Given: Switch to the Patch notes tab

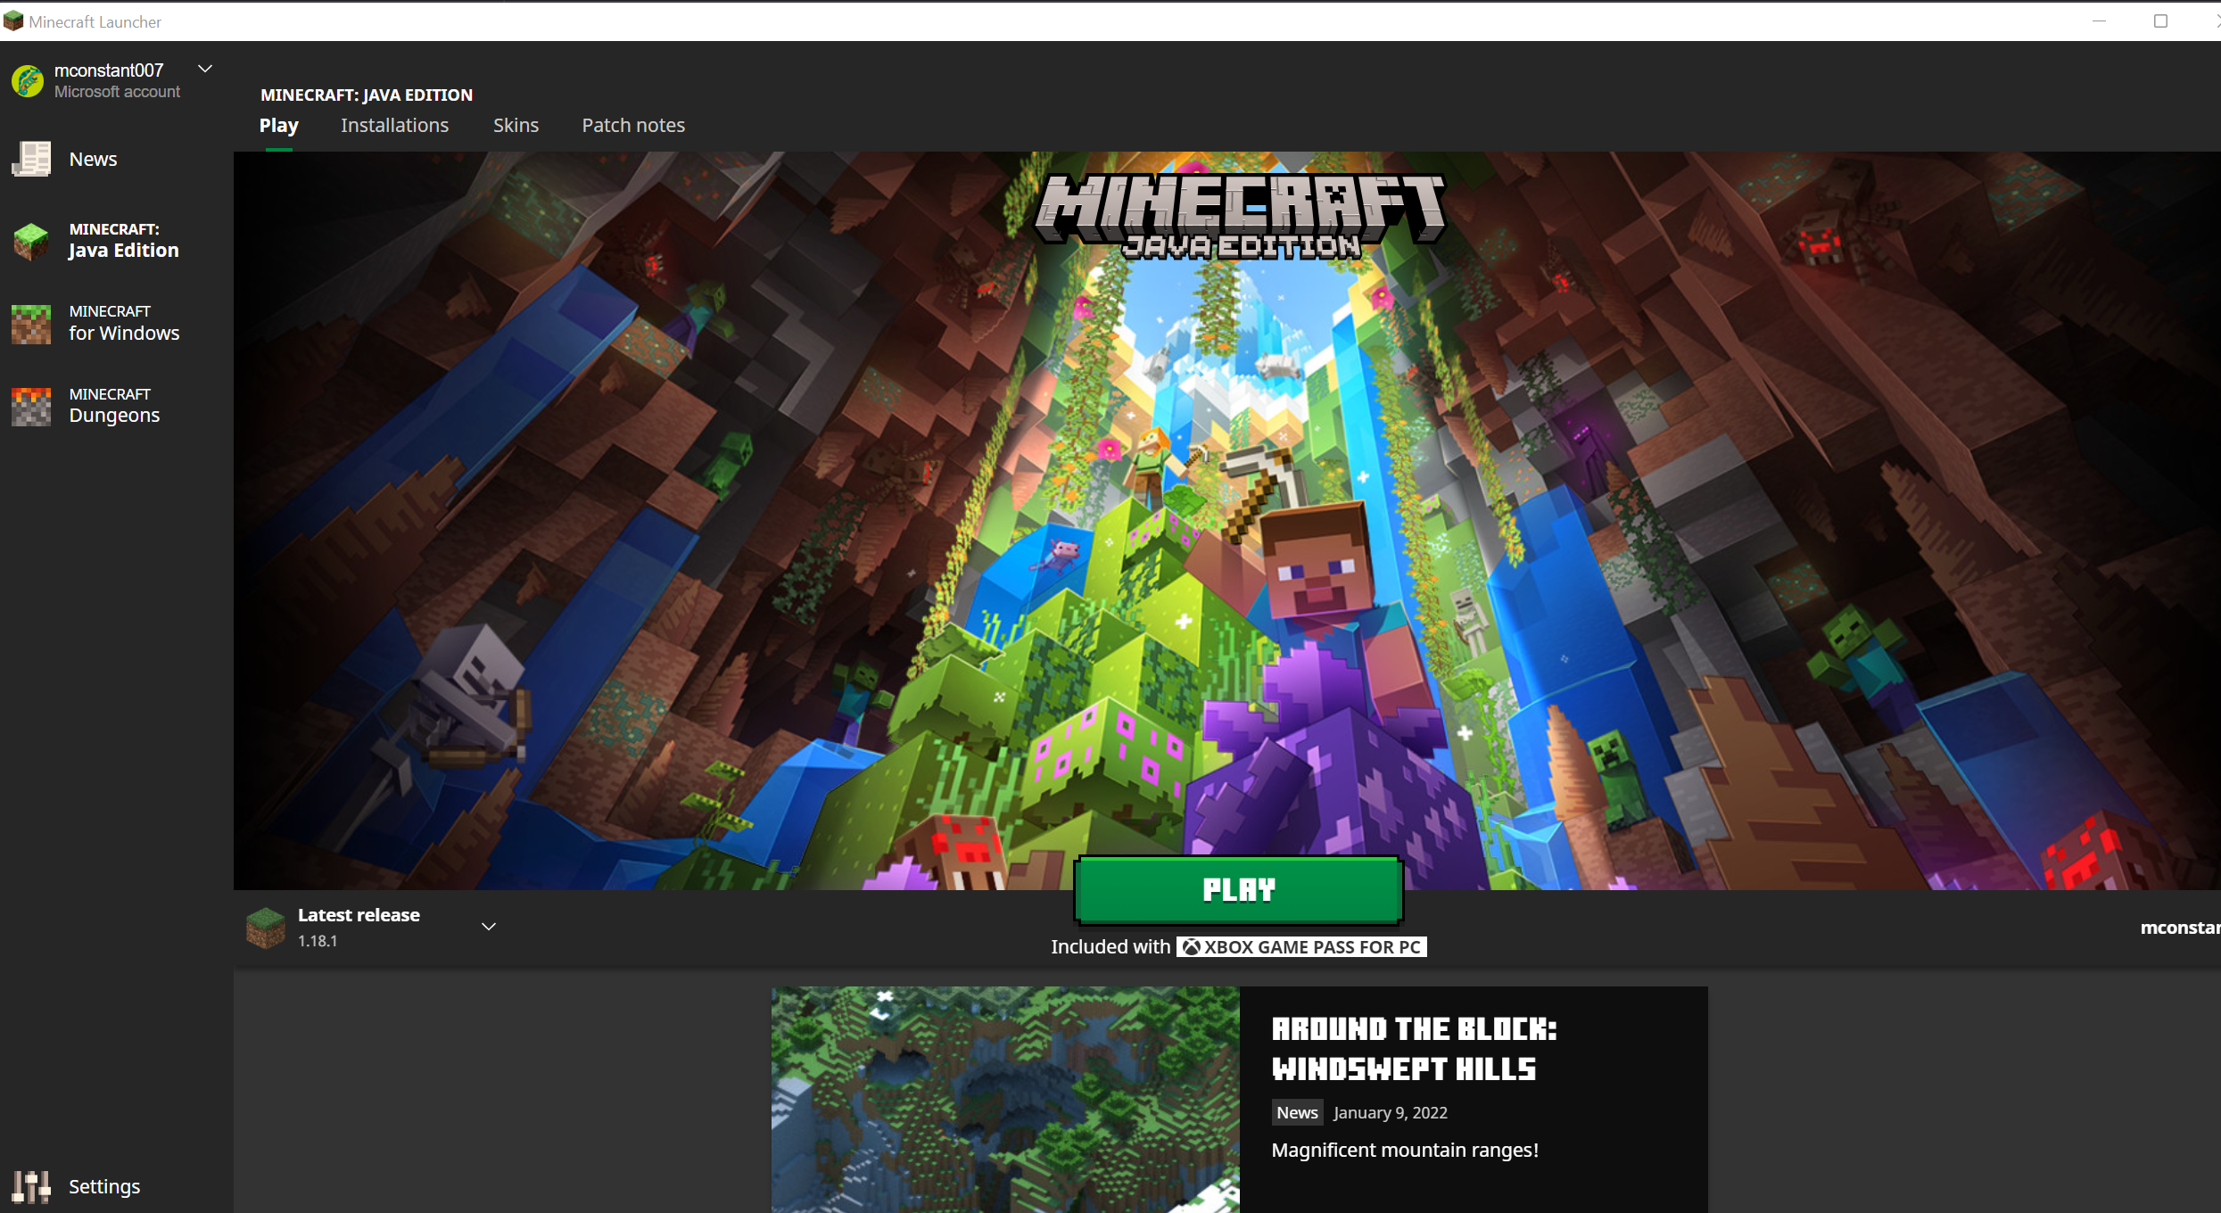Looking at the screenshot, I should tap(633, 125).
